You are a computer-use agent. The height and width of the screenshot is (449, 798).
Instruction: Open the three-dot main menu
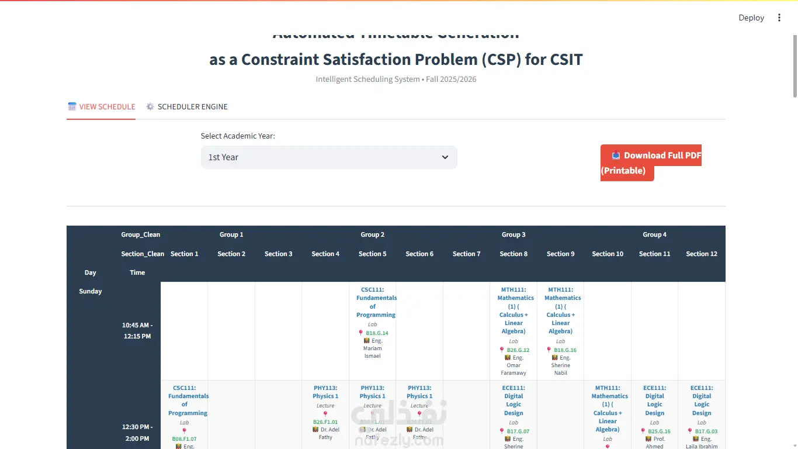pos(779,18)
